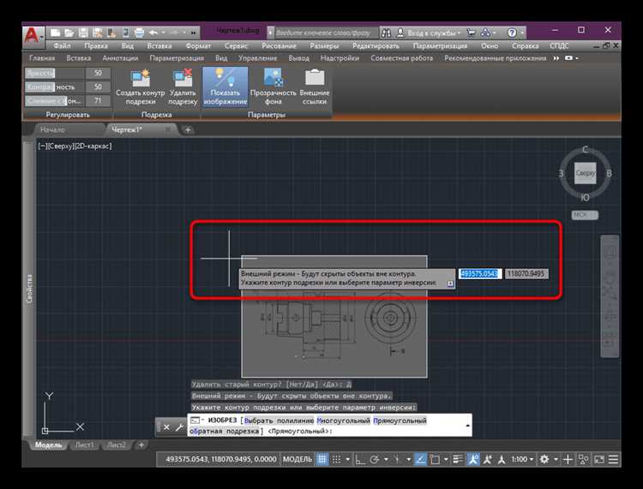Image resolution: width=643 pixels, height=489 pixels.
Task: Click the annotation monitor plus icon
Action: pos(568,460)
